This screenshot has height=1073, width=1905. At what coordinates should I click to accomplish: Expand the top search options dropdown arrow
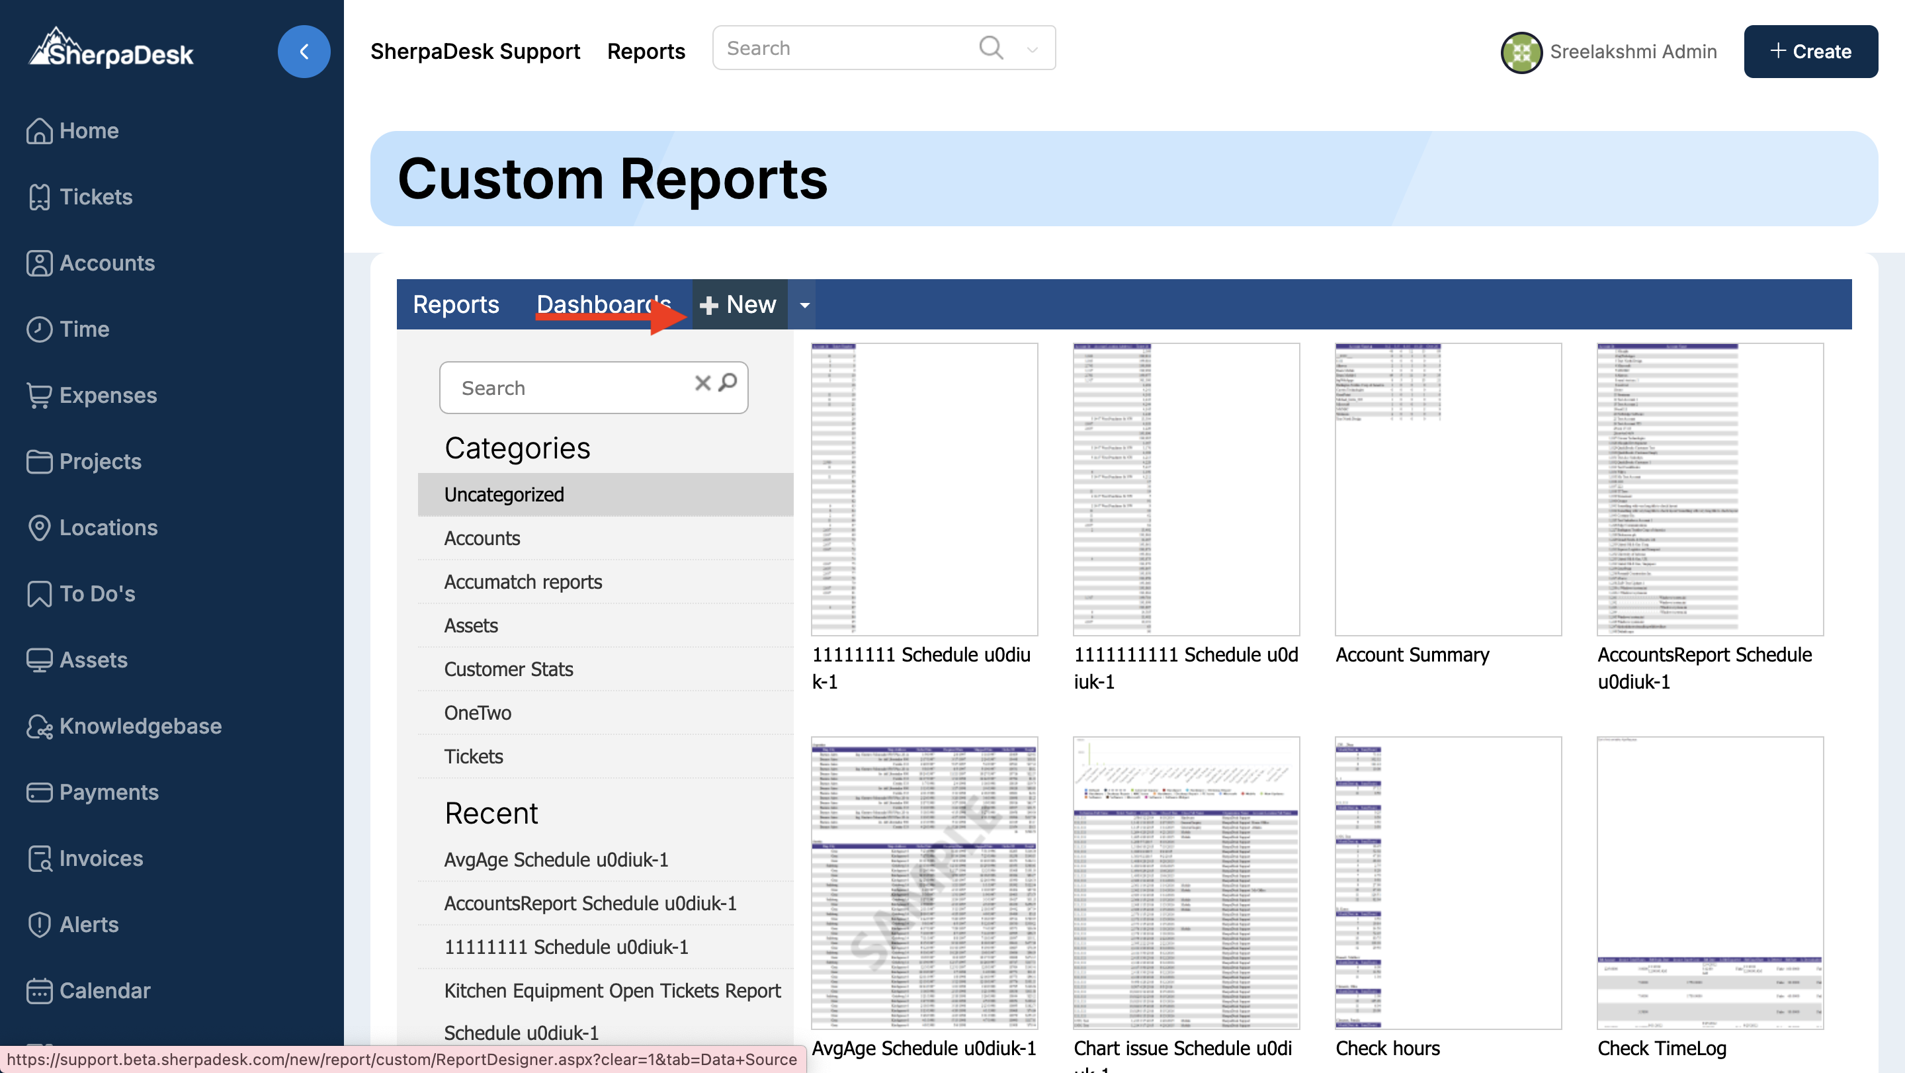tap(1032, 50)
